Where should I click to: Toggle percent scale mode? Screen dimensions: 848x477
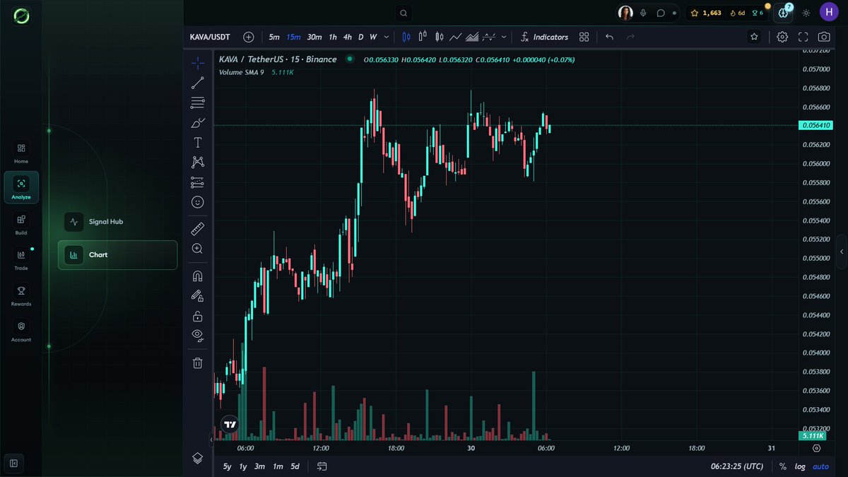[782, 466]
